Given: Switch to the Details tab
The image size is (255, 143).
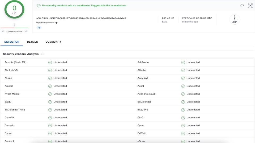Looking at the screenshot, I should 32,42.
